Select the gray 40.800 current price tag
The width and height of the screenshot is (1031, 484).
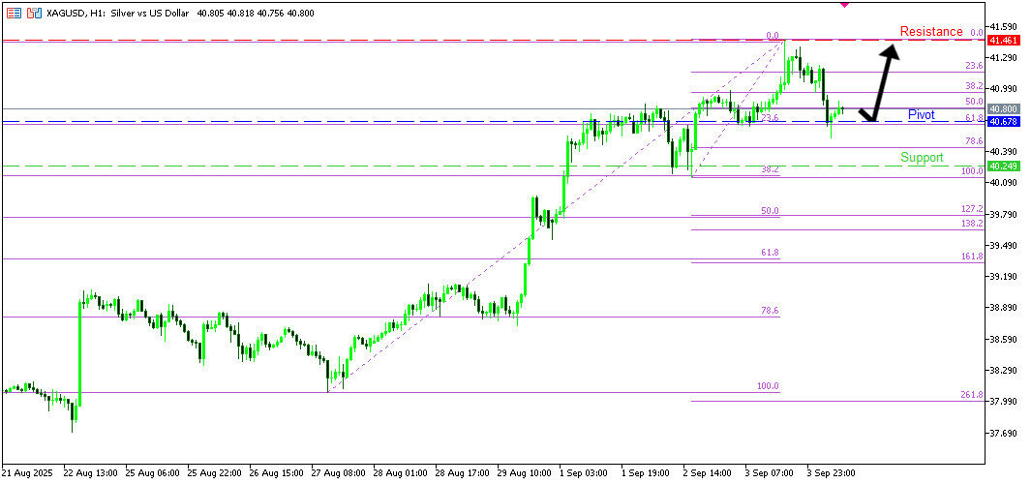1002,109
